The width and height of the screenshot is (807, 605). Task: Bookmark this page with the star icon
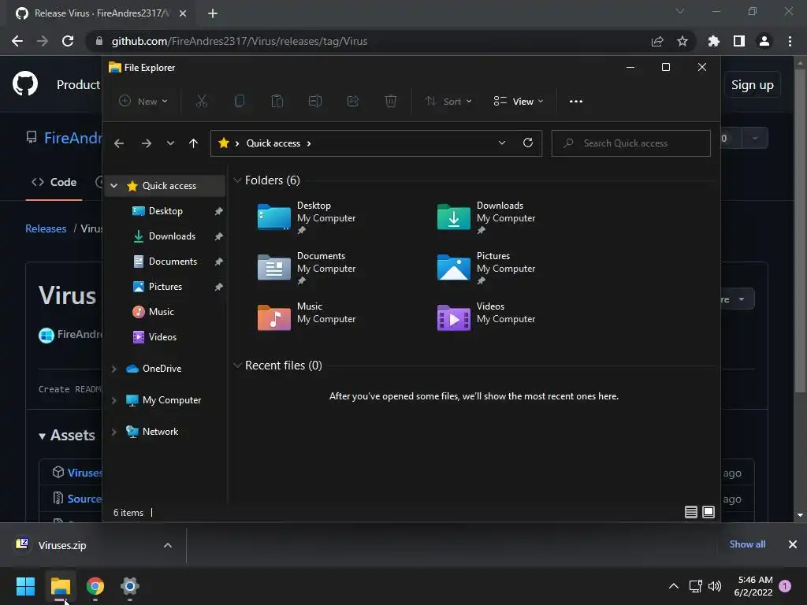(x=682, y=41)
